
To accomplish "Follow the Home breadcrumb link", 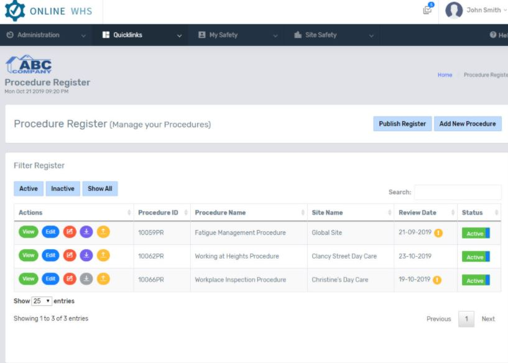I will click(445, 75).
